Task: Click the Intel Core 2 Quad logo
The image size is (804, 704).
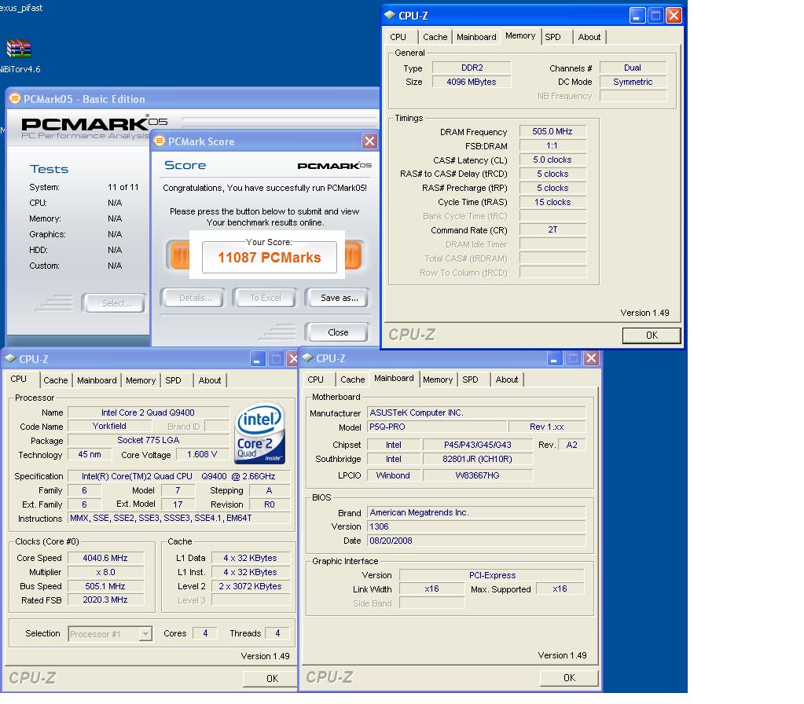Action: [260, 434]
